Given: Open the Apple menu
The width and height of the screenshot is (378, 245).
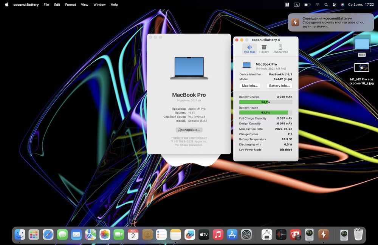Looking at the screenshot, I should (7, 5).
